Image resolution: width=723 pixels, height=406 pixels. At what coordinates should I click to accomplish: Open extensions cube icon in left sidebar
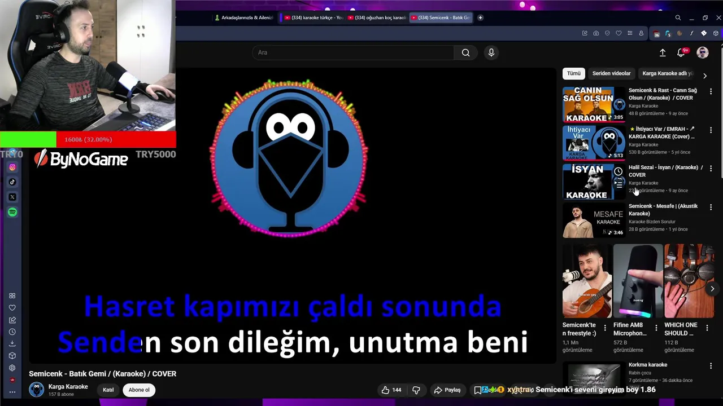12,356
